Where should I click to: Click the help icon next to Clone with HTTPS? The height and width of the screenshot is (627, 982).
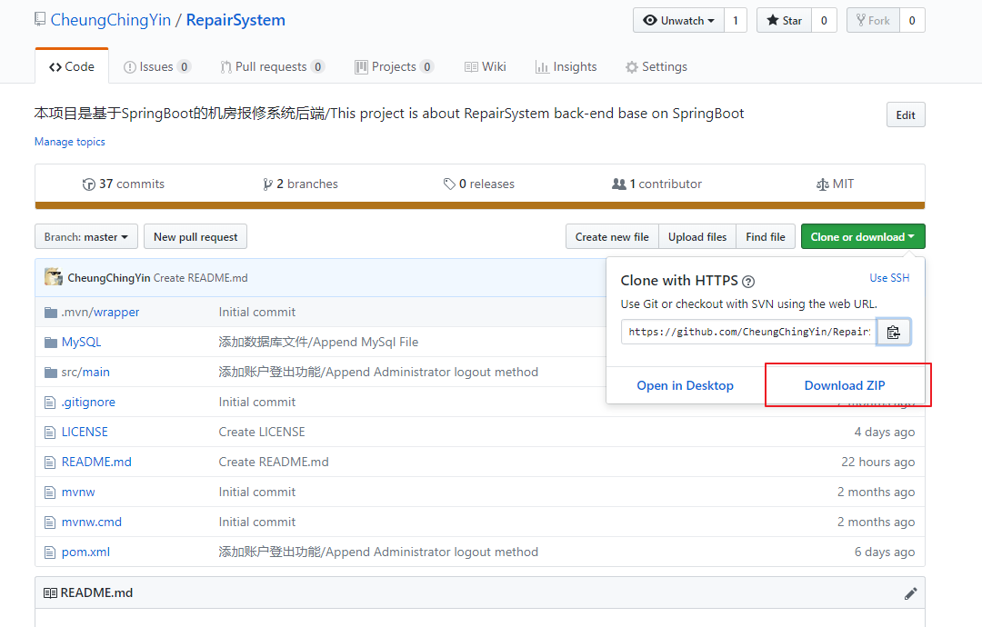(747, 282)
